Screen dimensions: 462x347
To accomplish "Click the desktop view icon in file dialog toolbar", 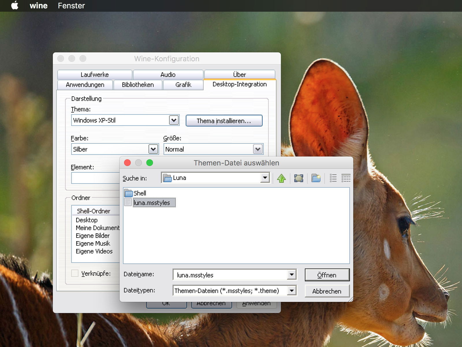I will coord(299,178).
